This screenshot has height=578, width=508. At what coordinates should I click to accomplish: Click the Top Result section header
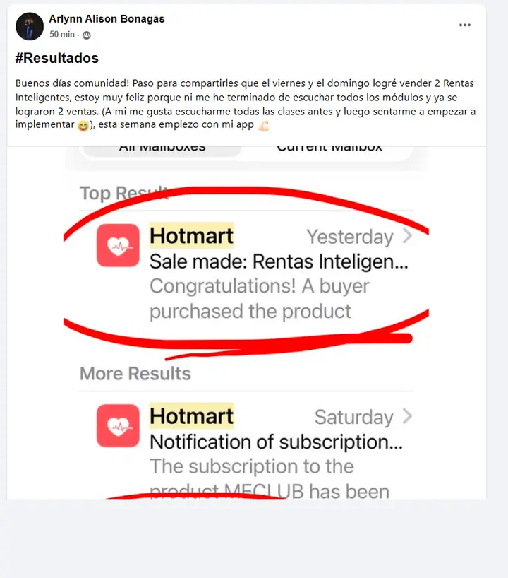[x=124, y=193]
